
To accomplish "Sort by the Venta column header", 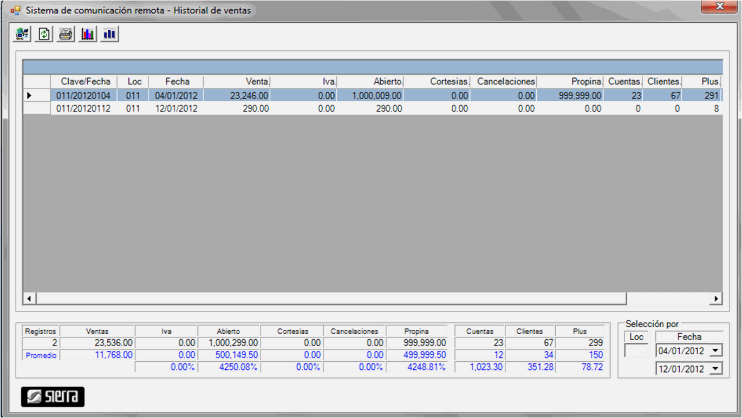I will pyautogui.click(x=237, y=82).
